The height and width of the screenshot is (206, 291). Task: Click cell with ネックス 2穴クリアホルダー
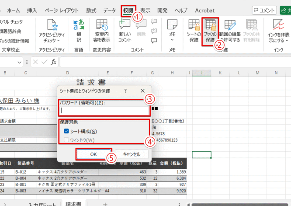click(68, 178)
